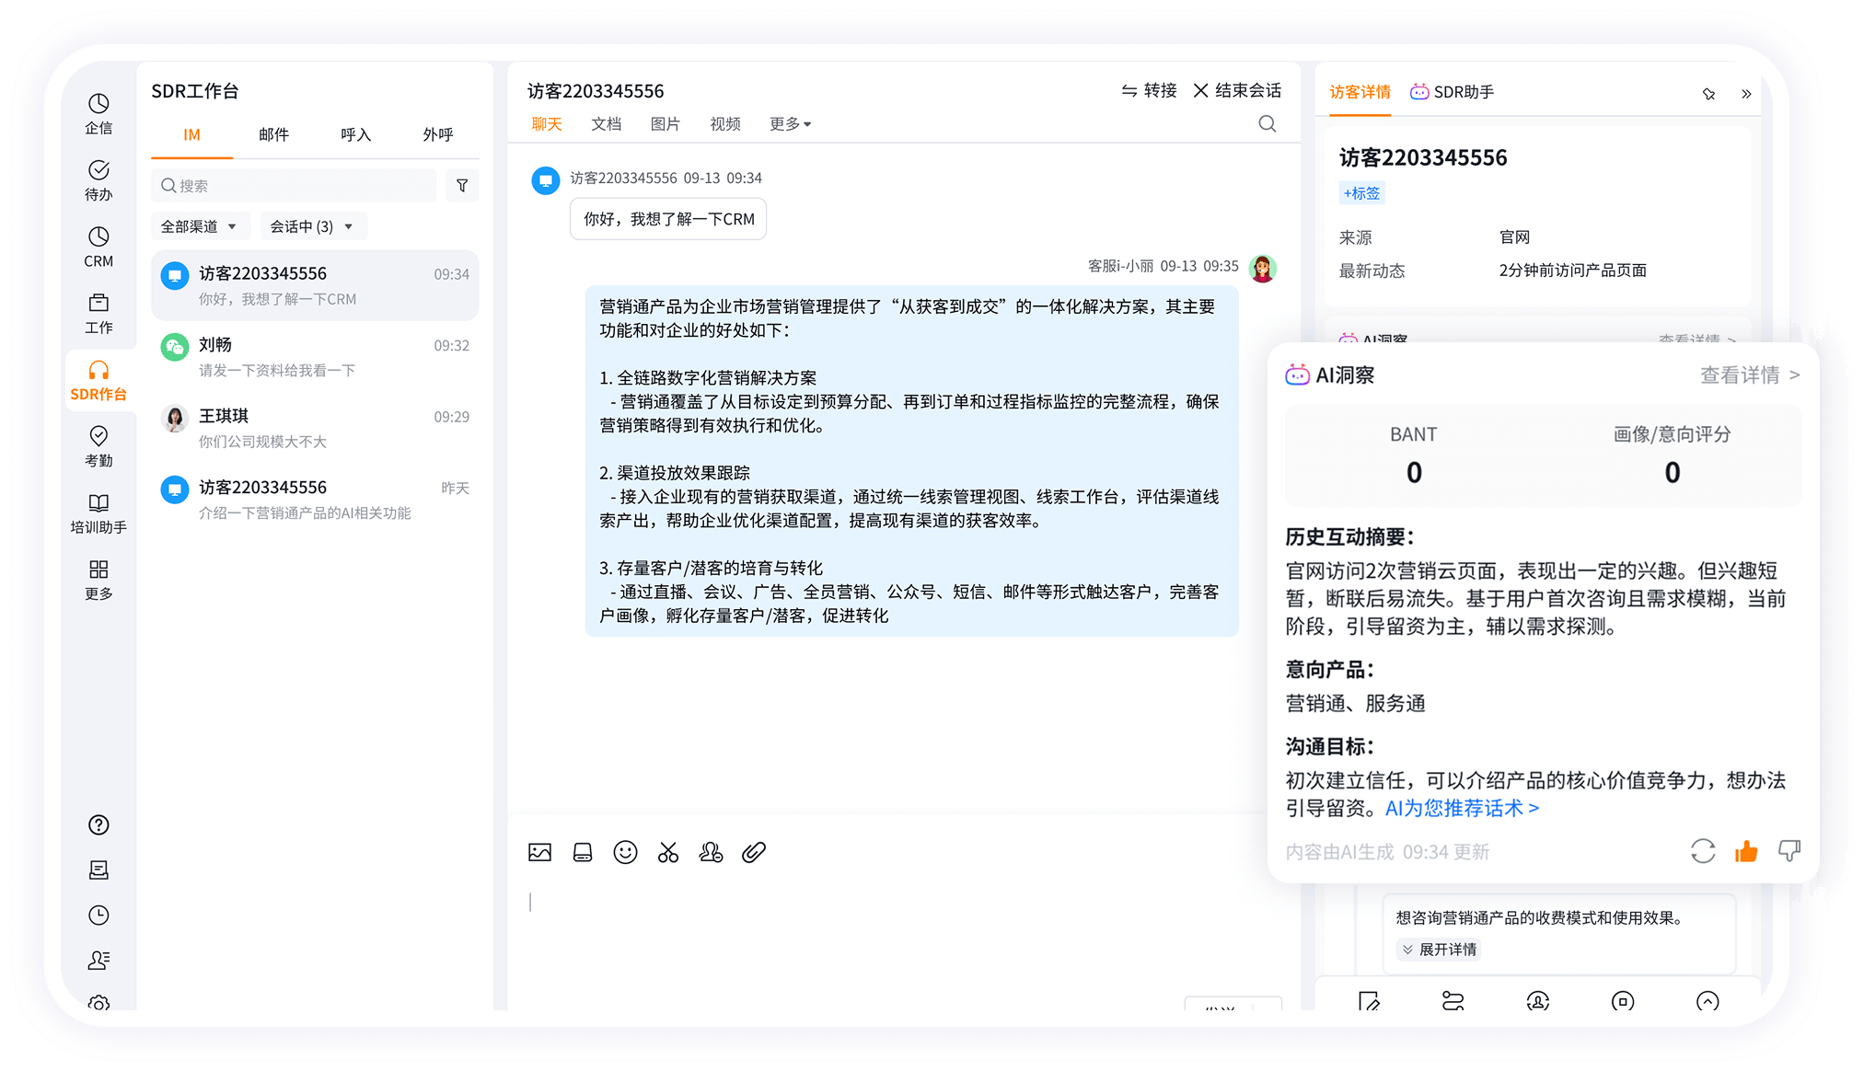
Task: Open AI为您推荐话术 link
Action: pyautogui.click(x=1460, y=808)
